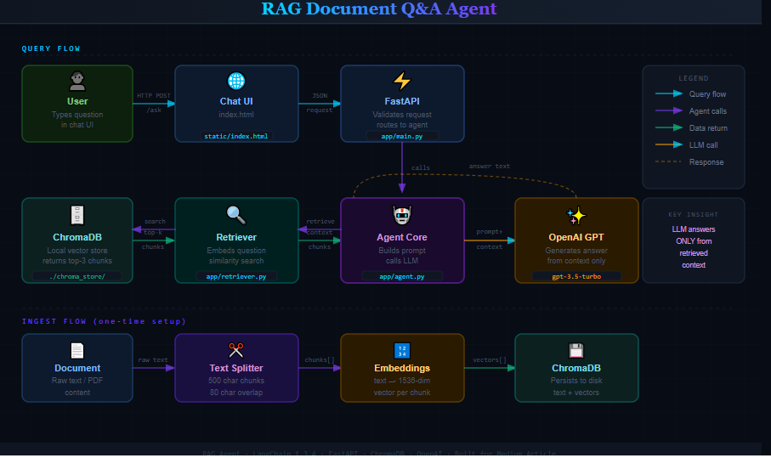This screenshot has height=458, width=771.
Task: Click '1536-dim vector per chunk' description
Action: pos(402,387)
